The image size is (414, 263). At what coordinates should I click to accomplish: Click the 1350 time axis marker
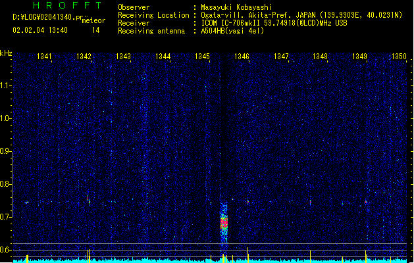[399, 57]
